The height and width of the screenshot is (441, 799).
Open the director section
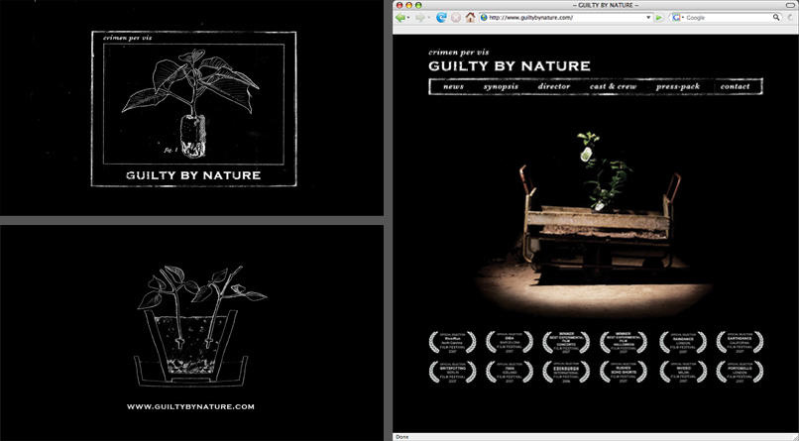[x=554, y=87]
